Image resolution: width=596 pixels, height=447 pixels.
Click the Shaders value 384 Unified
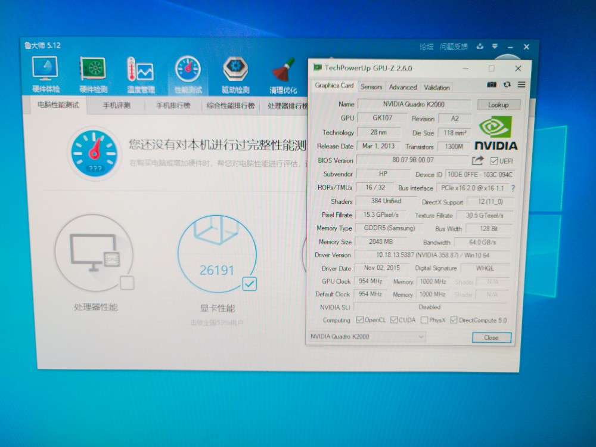[386, 201]
